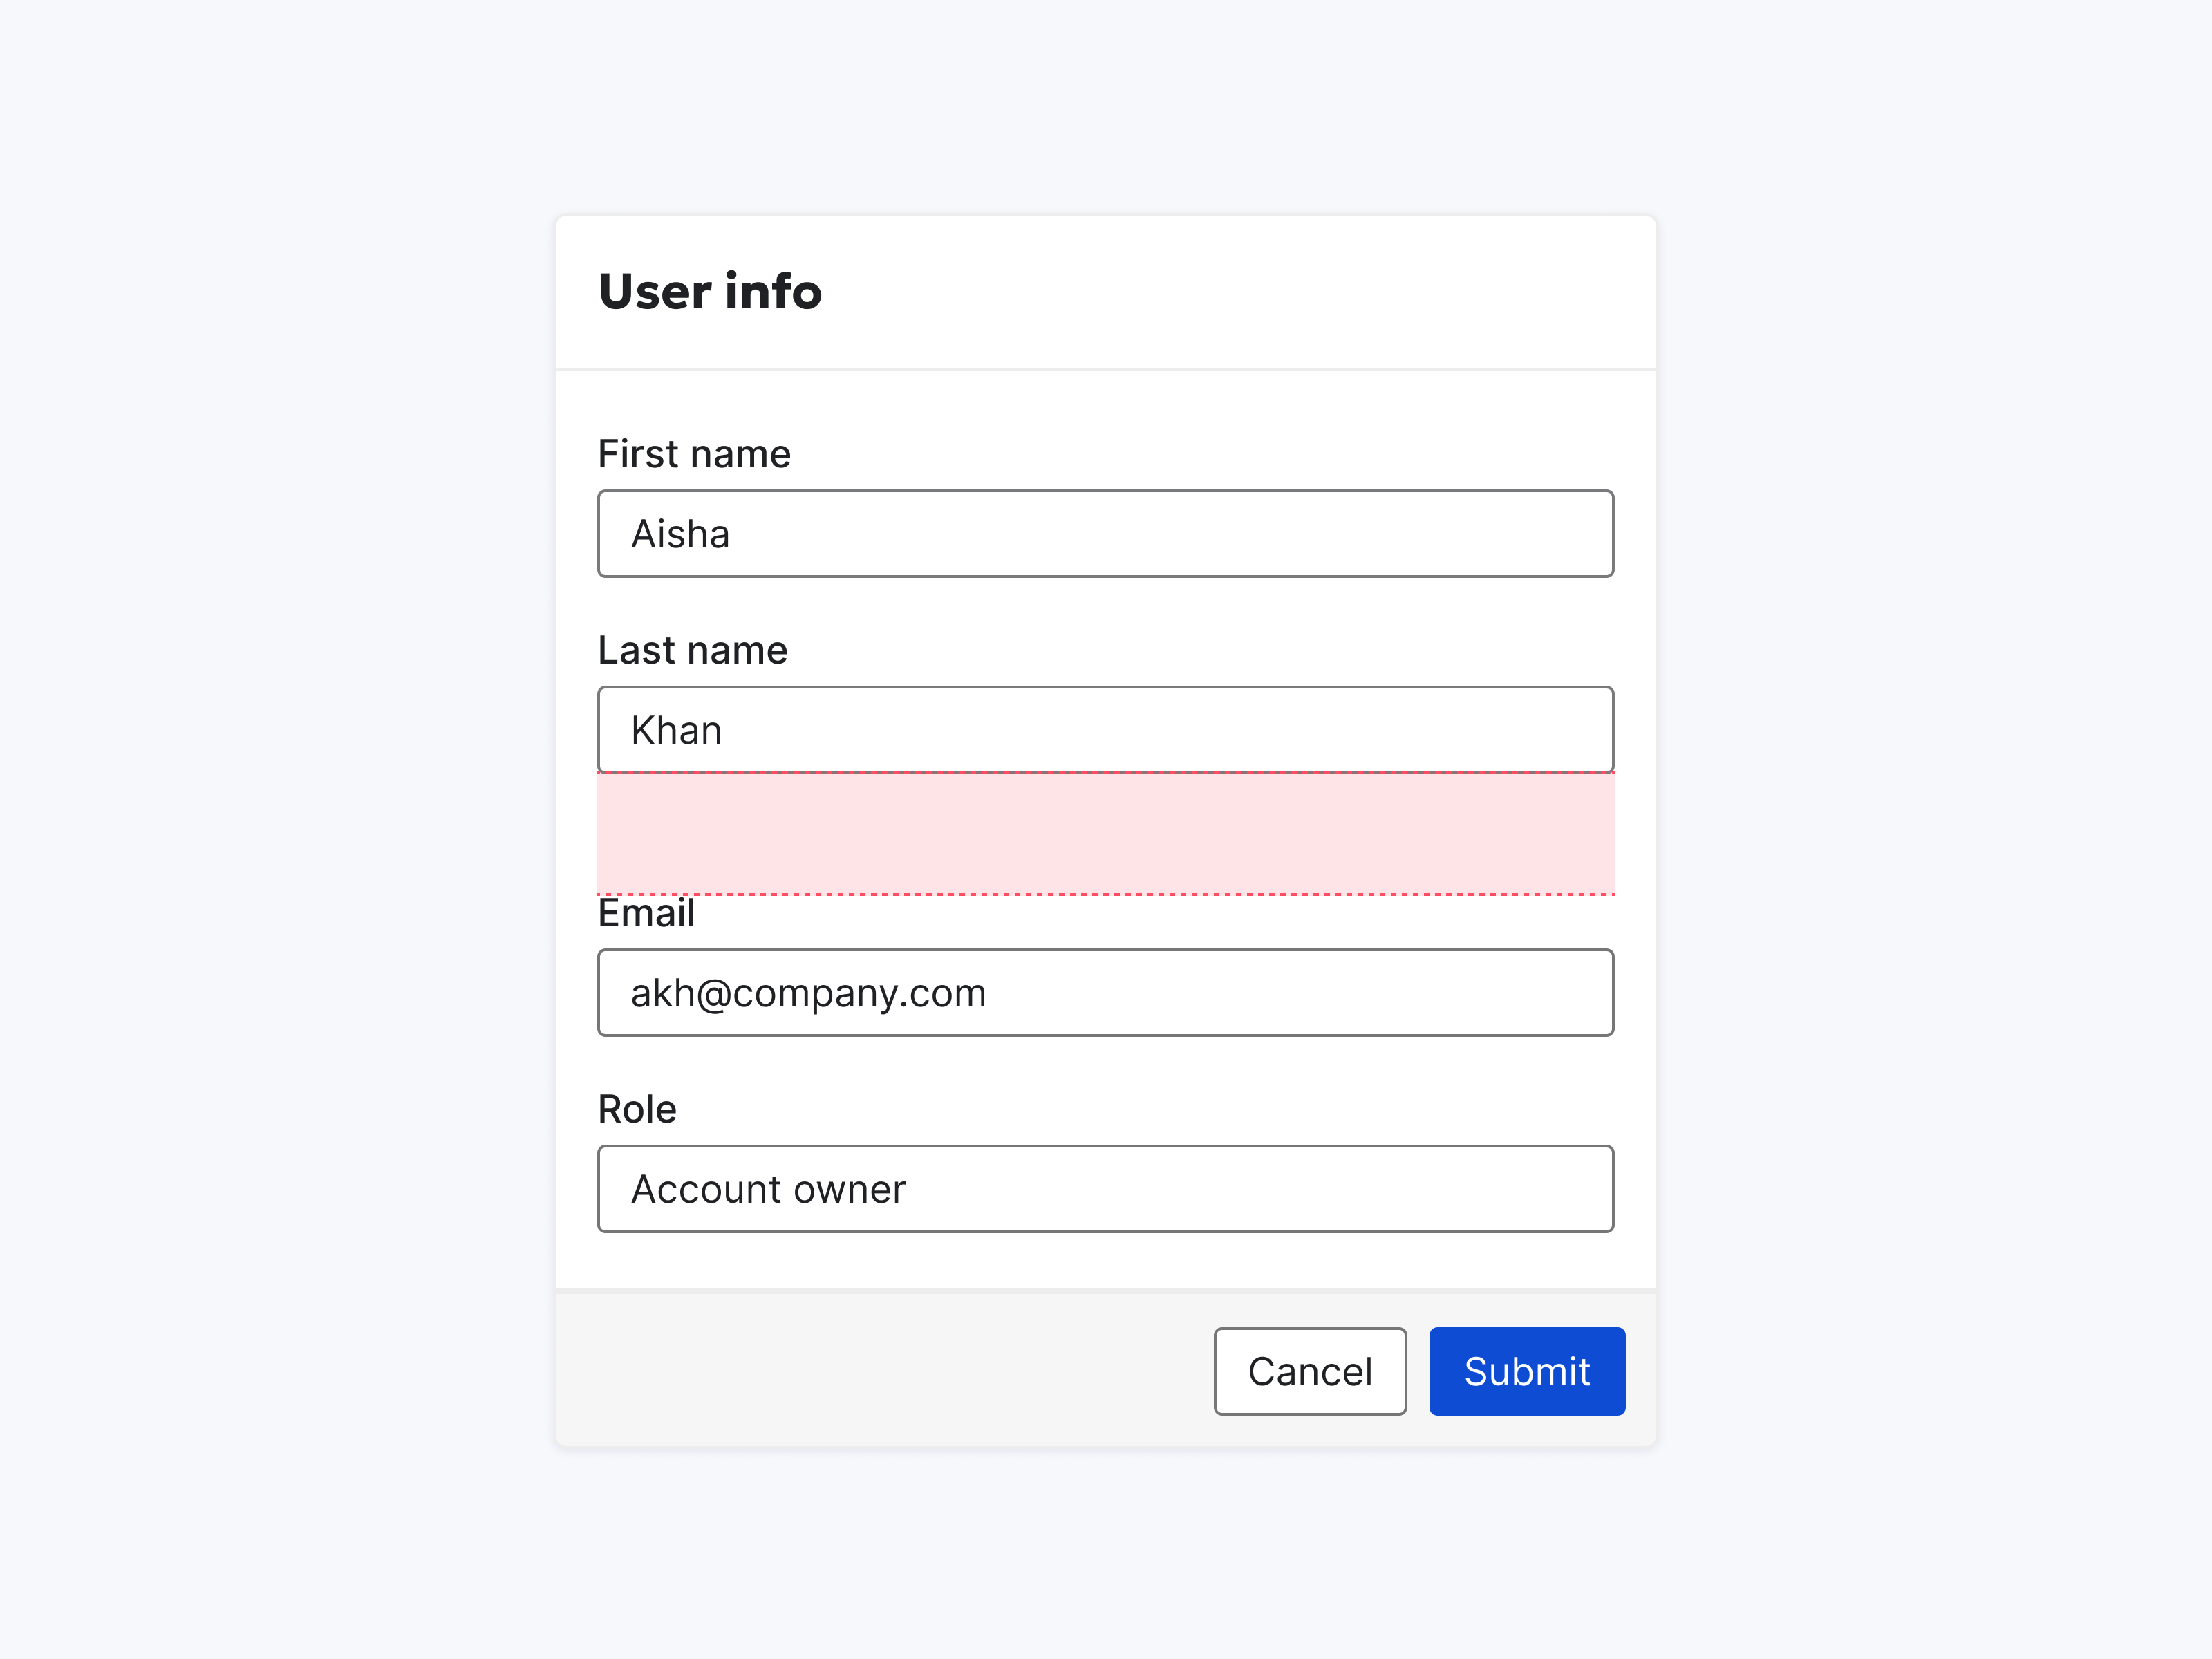
Task: Select the Email input box
Action: [x=1105, y=992]
